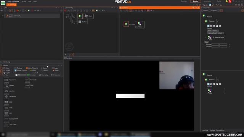Select the I/O category in Toolbox
This screenshot has height=137, width=244.
[x=21, y=75]
